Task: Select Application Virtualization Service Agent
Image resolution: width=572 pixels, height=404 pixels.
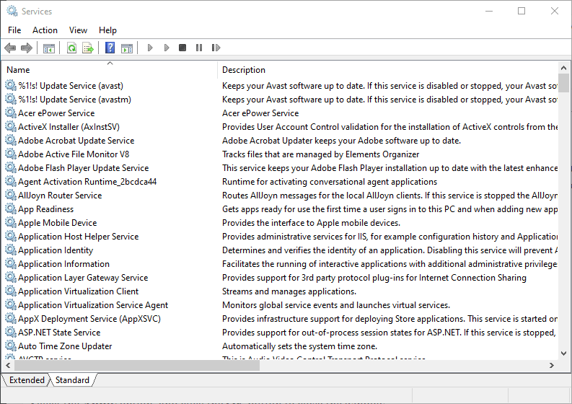Action: pyautogui.click(x=93, y=304)
